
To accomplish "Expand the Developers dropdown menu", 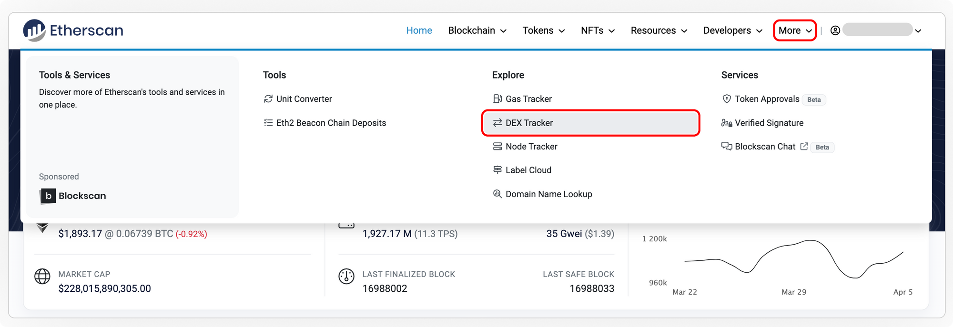I will 732,30.
